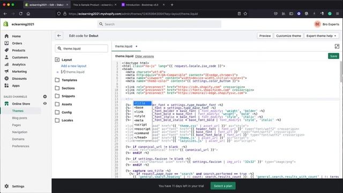Open Expert theme help dropdown

(x=322, y=36)
